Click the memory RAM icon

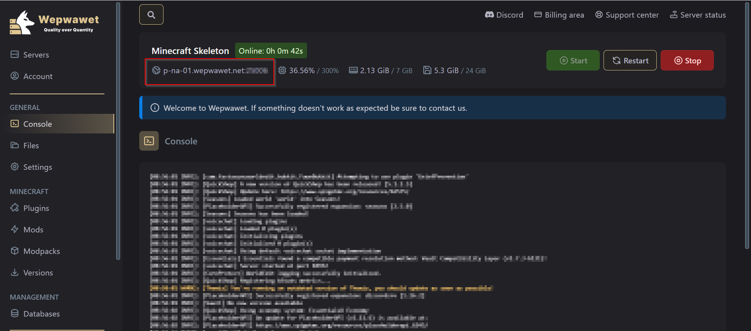[353, 70]
